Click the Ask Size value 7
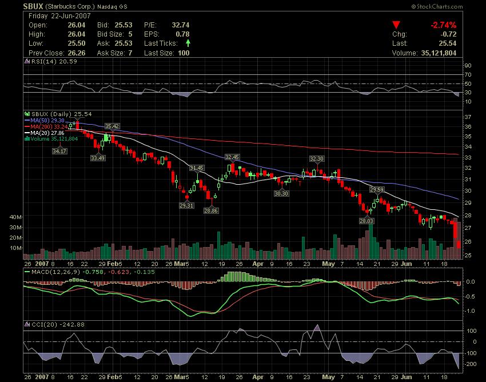The image size is (486, 382). (130, 53)
